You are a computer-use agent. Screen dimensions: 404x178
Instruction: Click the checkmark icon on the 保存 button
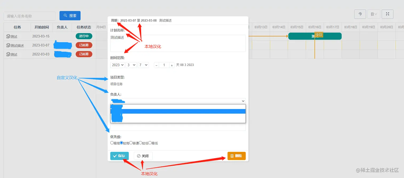pyautogui.click(x=115, y=156)
